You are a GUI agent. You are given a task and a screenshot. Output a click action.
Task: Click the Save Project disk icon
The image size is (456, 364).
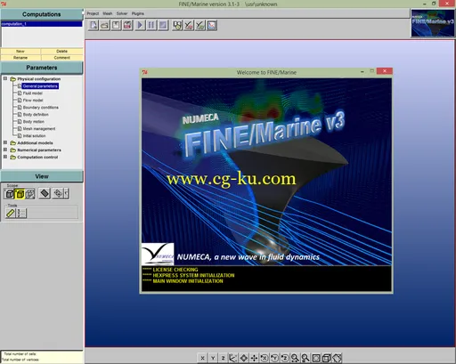(116, 25)
